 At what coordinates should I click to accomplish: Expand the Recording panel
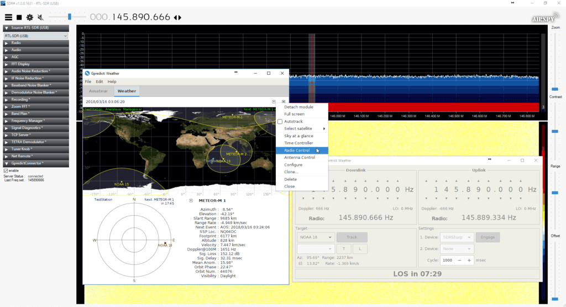36,100
